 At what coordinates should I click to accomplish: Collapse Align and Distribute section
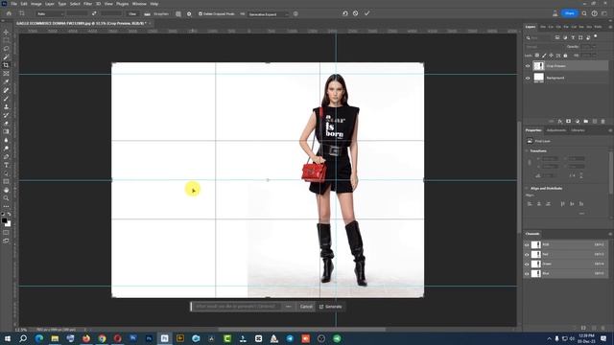tap(527, 189)
